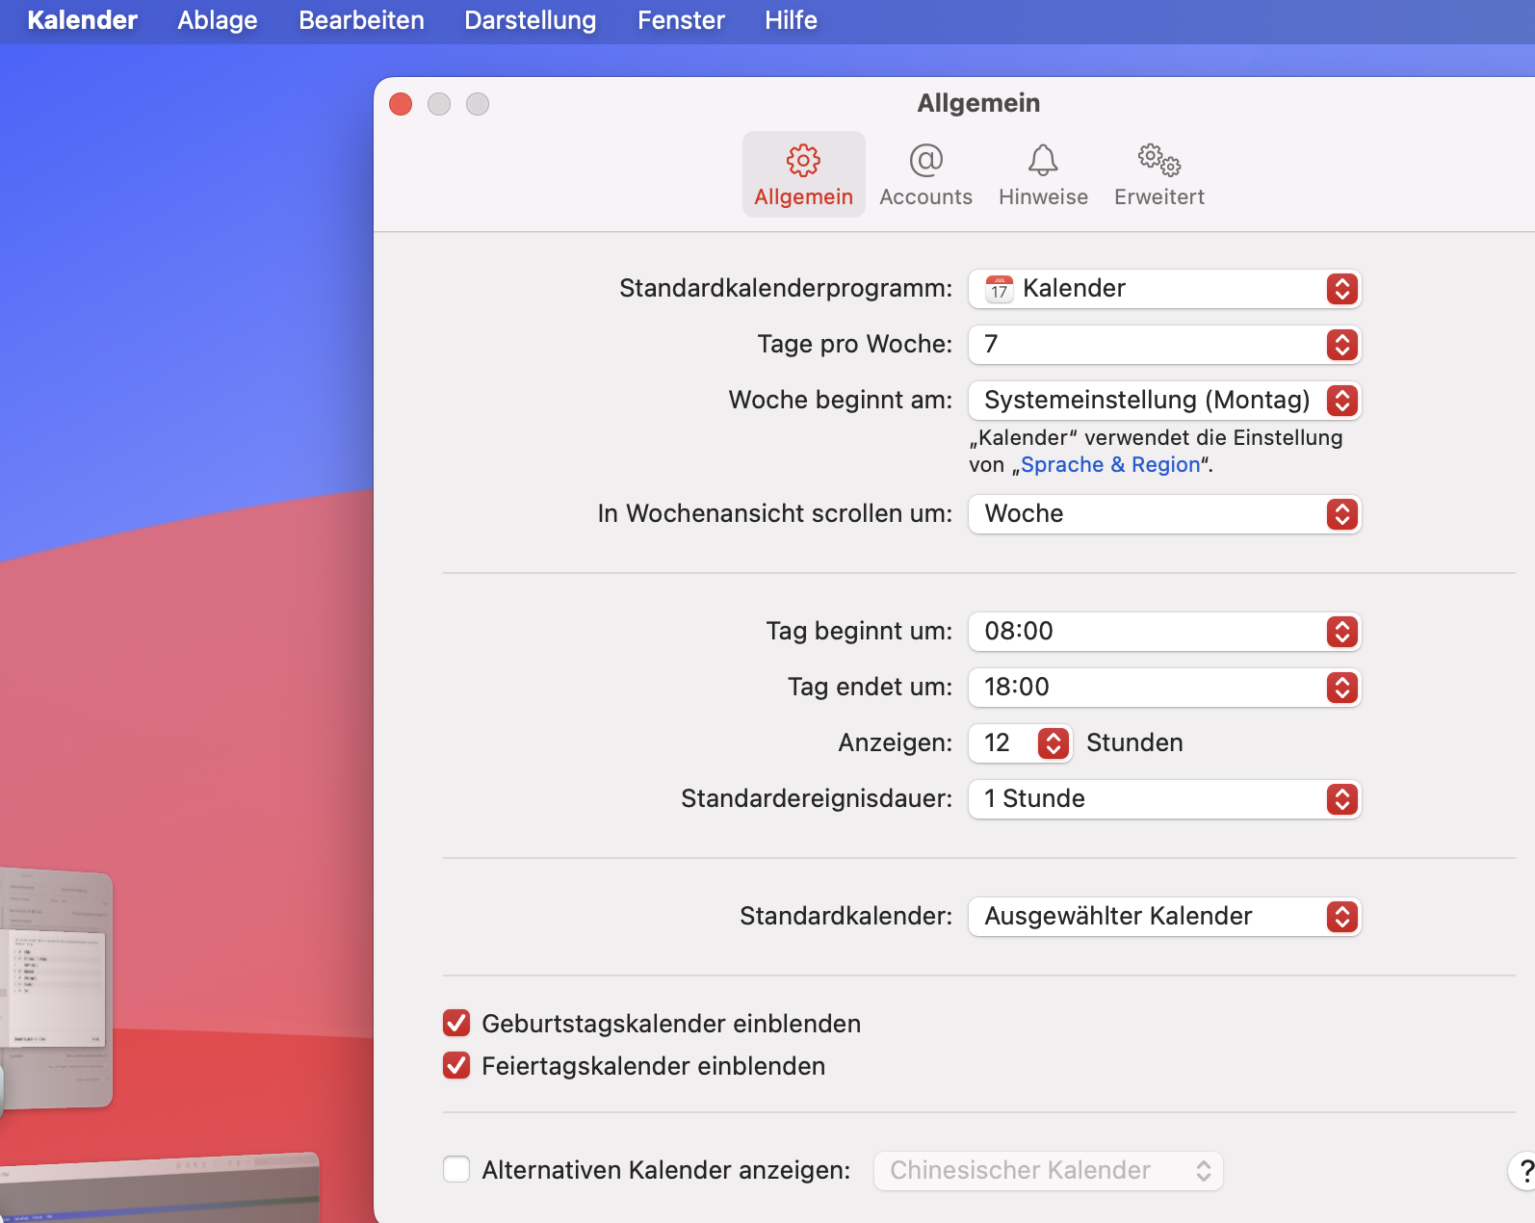Open the Woche beginnt am dropdown
The height and width of the screenshot is (1223, 1535).
click(1164, 401)
